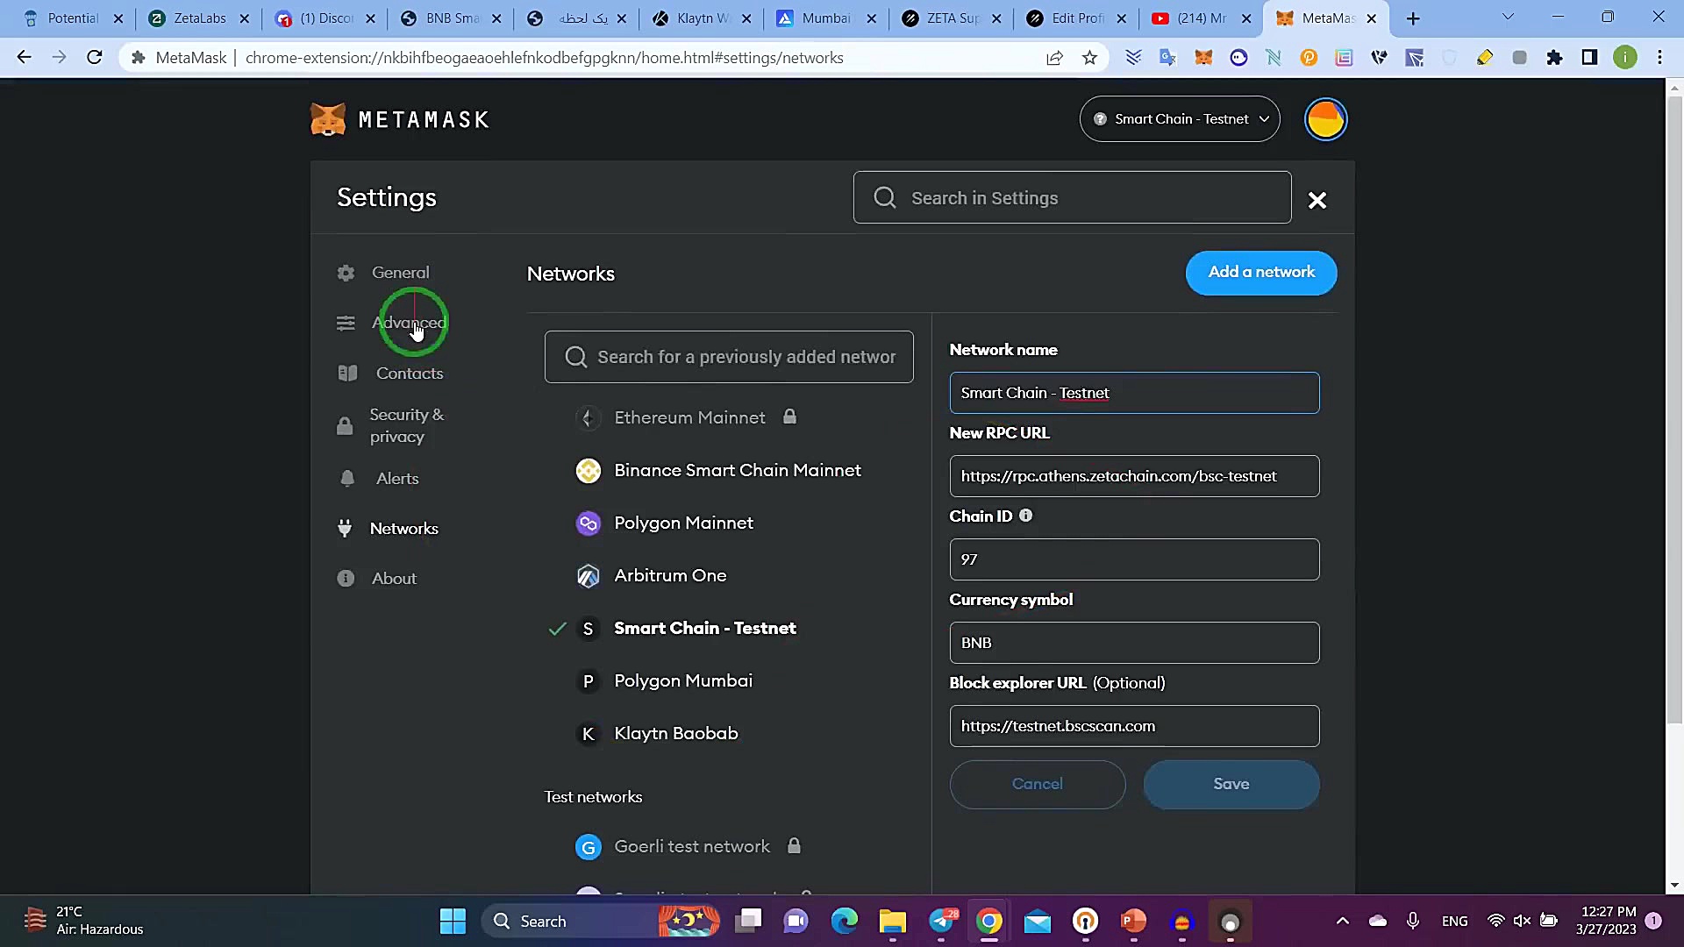Save the network changes
1684x947 pixels.
pyautogui.click(x=1231, y=784)
